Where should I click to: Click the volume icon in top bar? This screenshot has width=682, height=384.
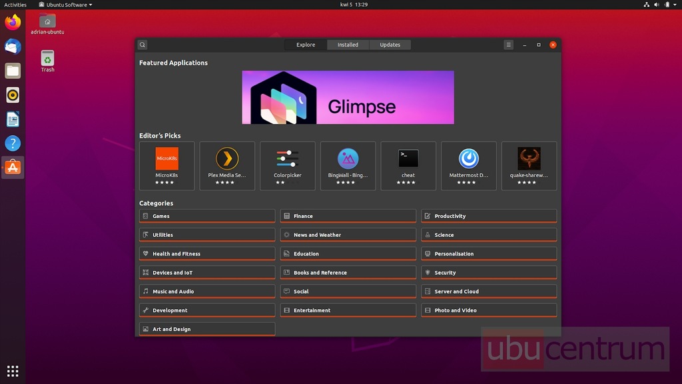coord(656,5)
